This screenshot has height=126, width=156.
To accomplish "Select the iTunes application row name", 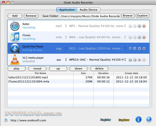I will [x=26, y=35].
